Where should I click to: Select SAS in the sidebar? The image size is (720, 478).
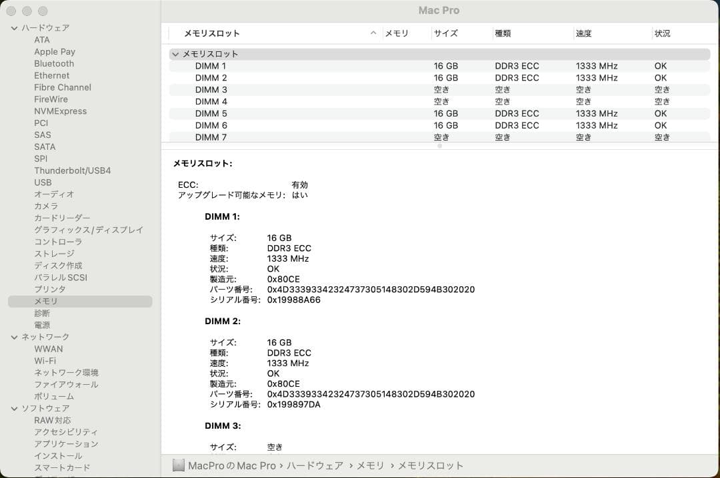[42, 135]
